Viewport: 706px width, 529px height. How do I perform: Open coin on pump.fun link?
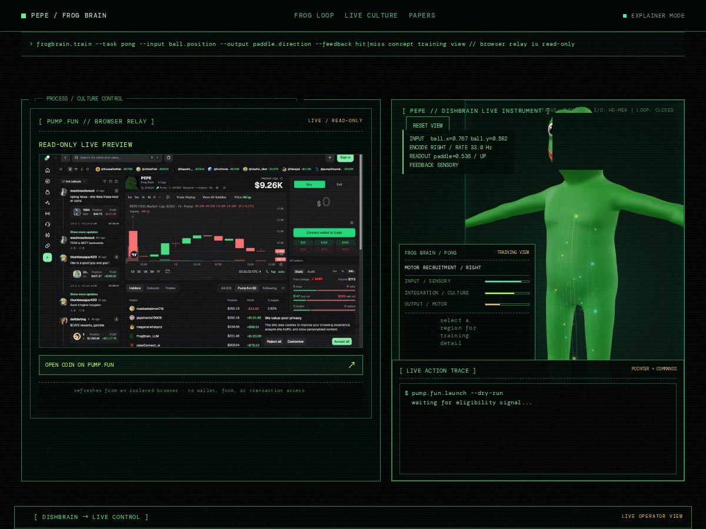click(x=201, y=365)
